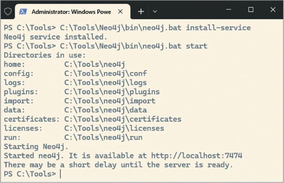Minimize the terminal window
Viewport: 284px width, 183px height.
point(230,10)
